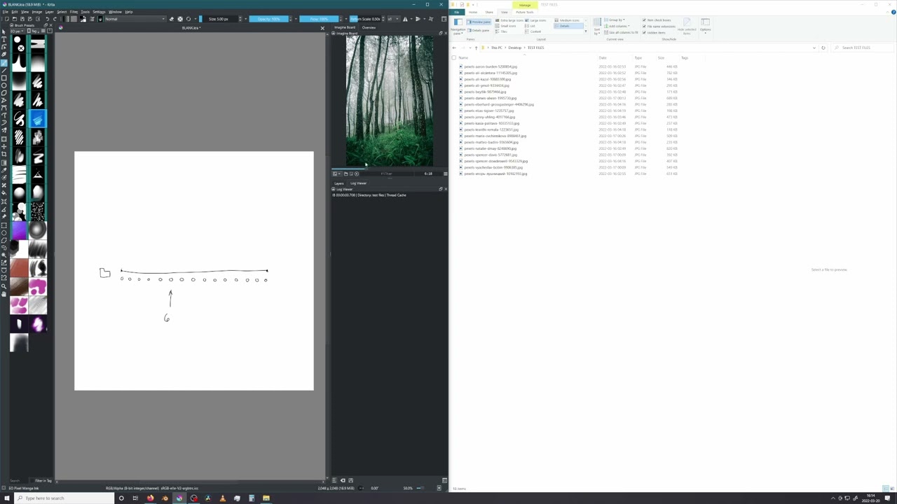Toggle eraser mode in brush toolbar
Image resolution: width=897 pixels, height=504 pixels.
point(172,19)
